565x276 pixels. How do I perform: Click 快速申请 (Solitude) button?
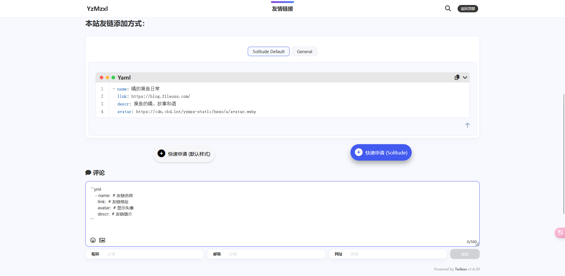point(381,152)
